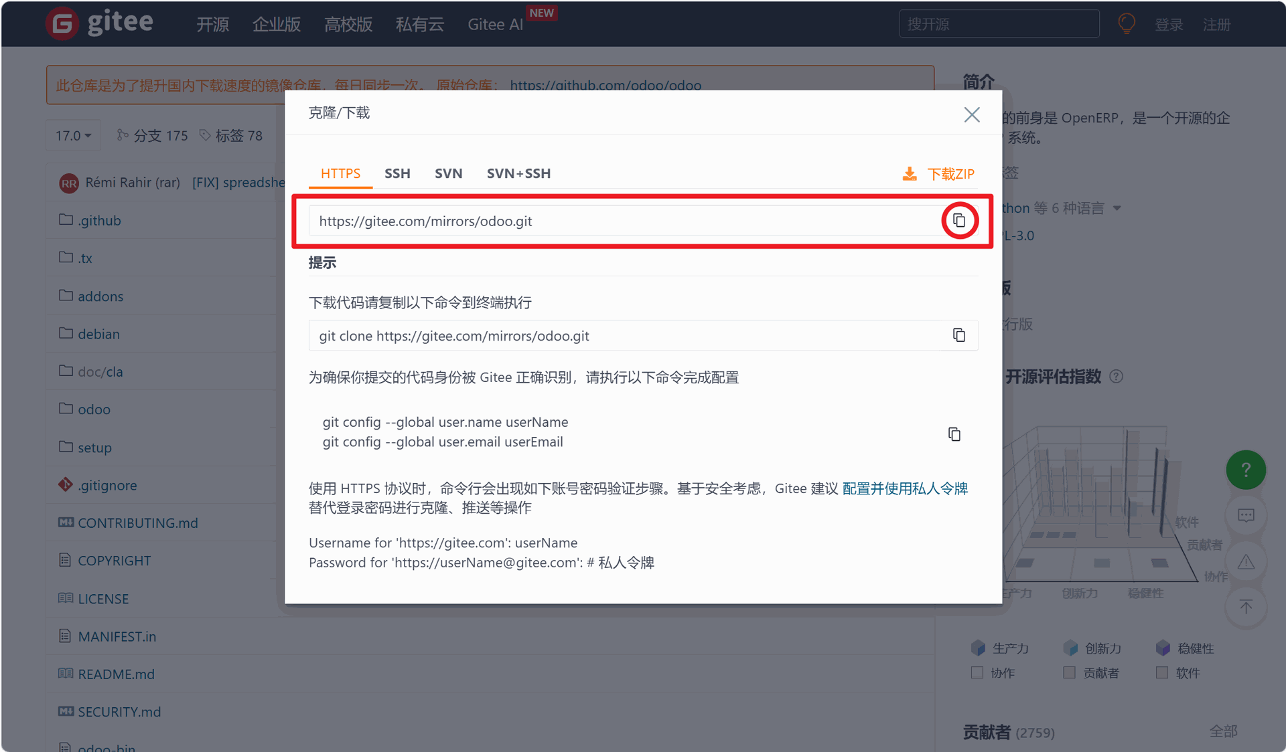
Task: Open the odoo folder
Action: [94, 409]
